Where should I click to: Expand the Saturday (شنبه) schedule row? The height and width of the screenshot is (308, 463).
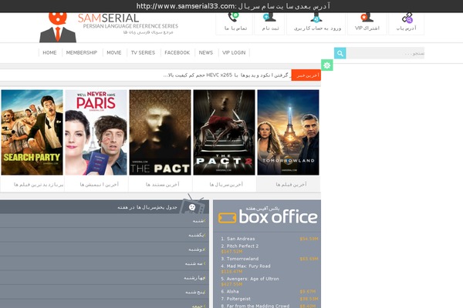coord(104,221)
